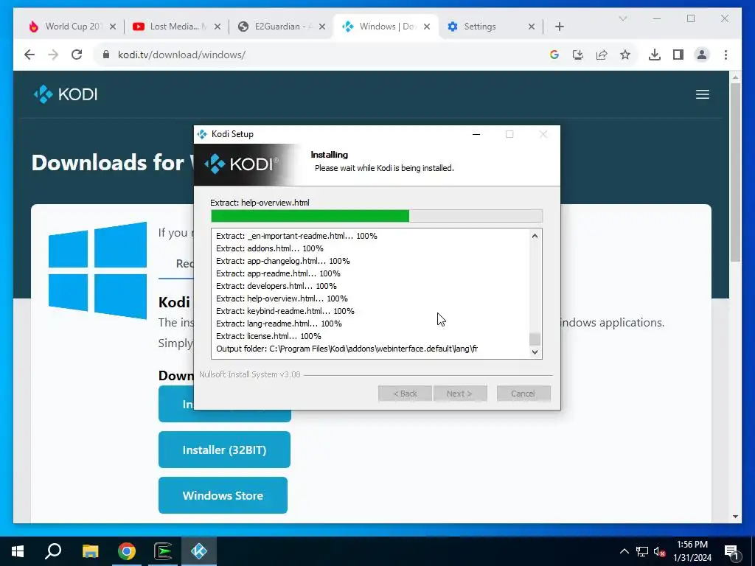Open Chrome downloads tray icon

[x=655, y=55]
